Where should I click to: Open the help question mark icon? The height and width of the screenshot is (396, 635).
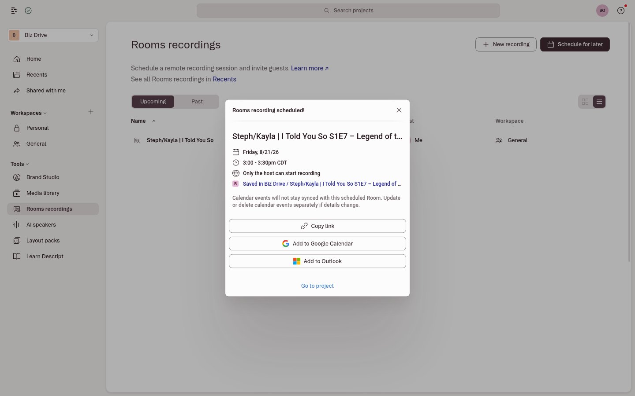point(621,11)
